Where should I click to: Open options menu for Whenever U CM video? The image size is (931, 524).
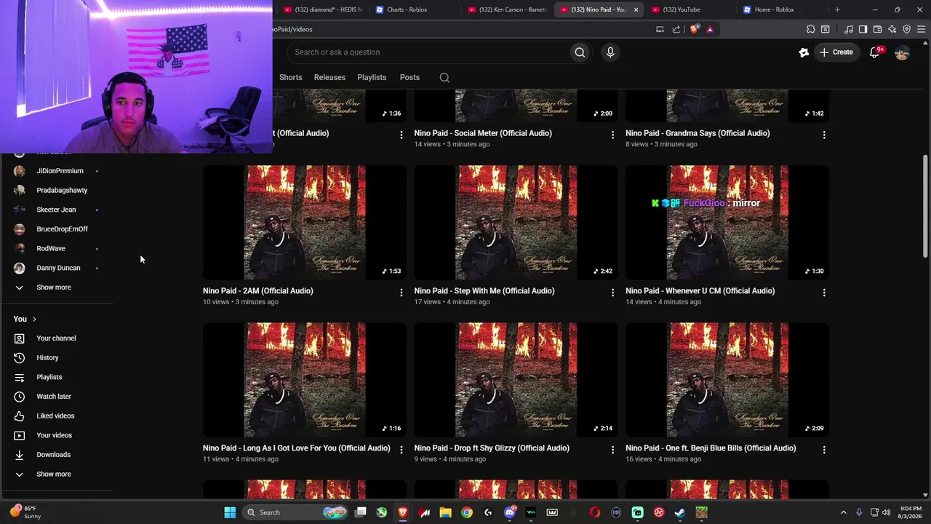[824, 293]
